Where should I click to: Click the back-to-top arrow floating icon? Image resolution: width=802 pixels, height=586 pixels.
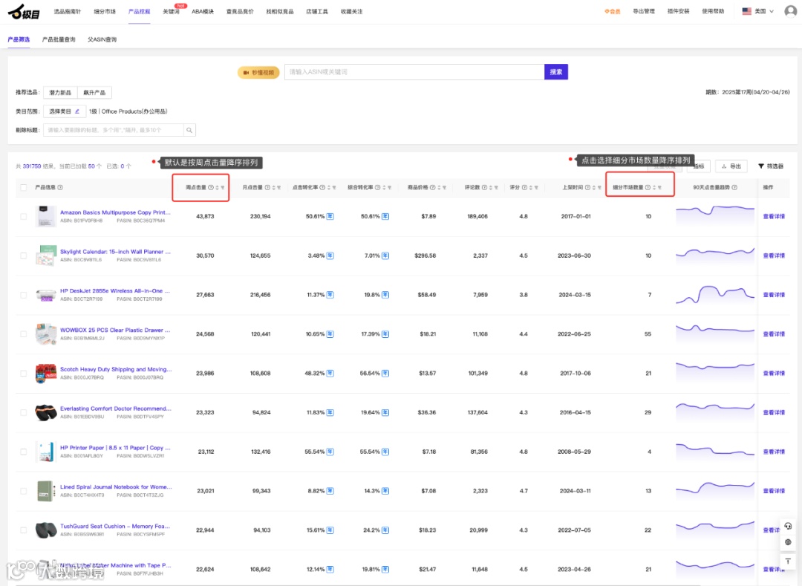click(x=788, y=561)
